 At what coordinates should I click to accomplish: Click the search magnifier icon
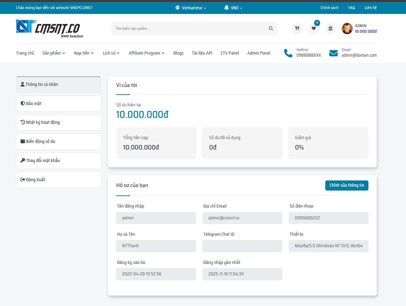coord(271,29)
